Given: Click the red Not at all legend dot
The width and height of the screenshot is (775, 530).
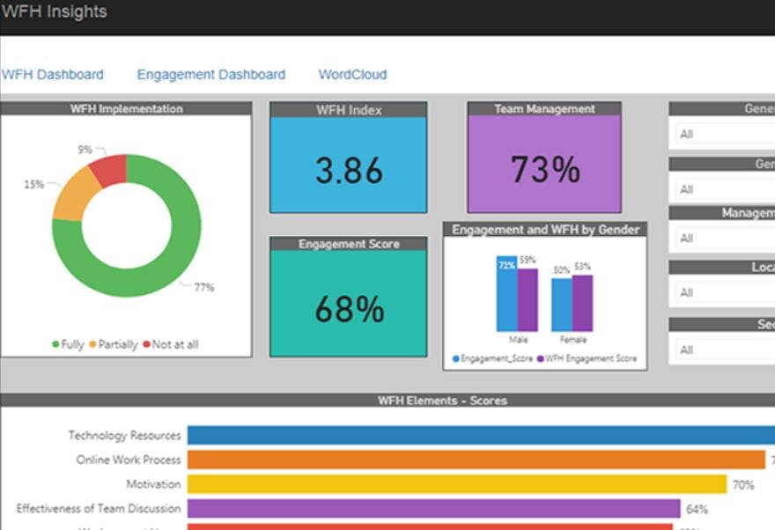Looking at the screenshot, I should tap(146, 344).
